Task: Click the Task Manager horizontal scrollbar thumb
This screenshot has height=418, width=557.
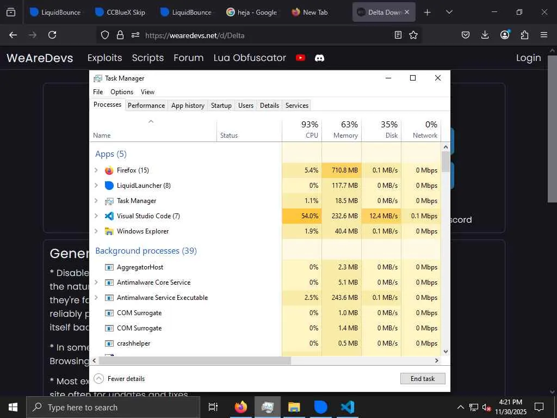Action: tap(195, 360)
